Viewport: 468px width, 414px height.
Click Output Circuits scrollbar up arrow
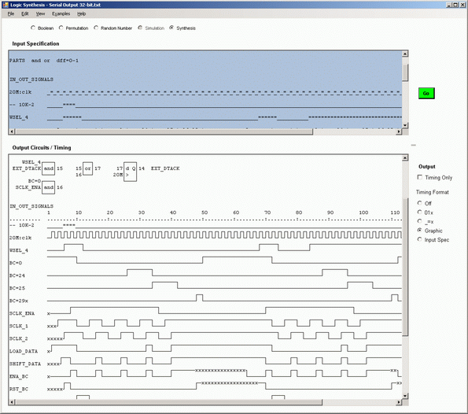[x=405, y=158]
